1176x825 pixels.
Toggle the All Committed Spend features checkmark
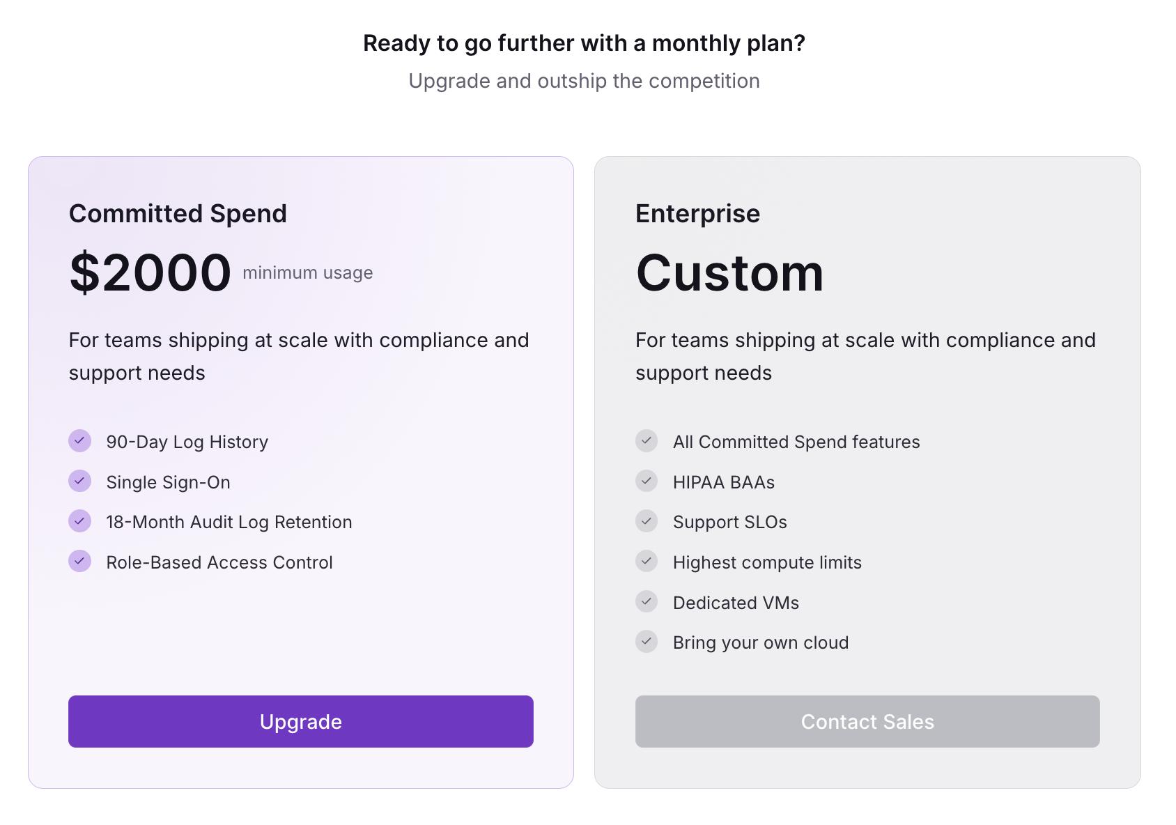coord(647,440)
